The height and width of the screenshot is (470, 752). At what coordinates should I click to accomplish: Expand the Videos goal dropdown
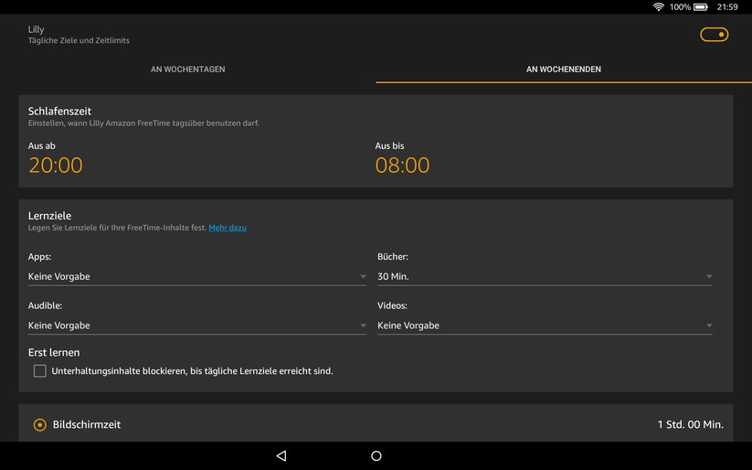(x=545, y=326)
